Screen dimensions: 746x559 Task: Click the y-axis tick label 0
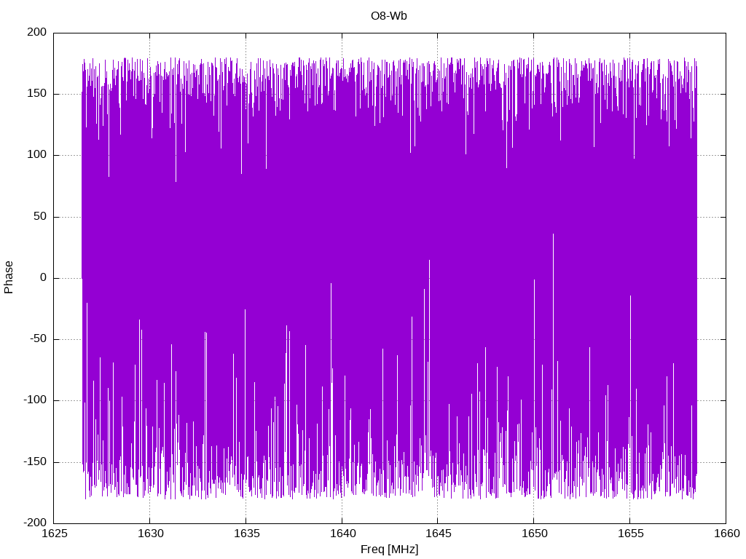point(44,277)
